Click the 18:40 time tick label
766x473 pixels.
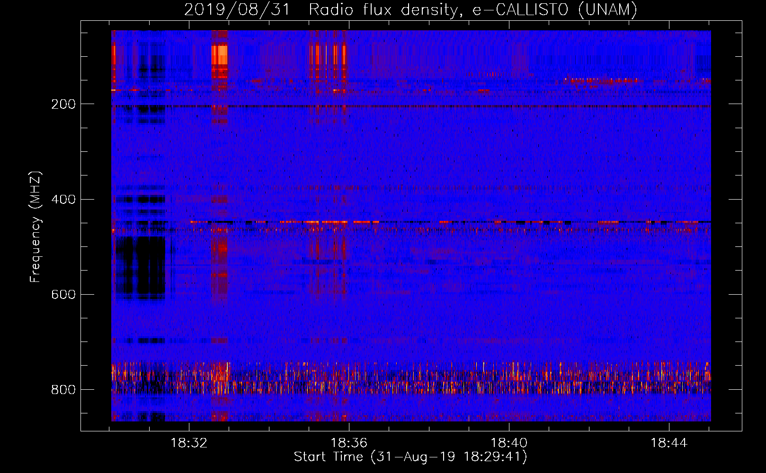509,443
